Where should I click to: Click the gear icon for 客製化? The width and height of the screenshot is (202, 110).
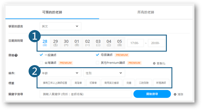[154, 63]
